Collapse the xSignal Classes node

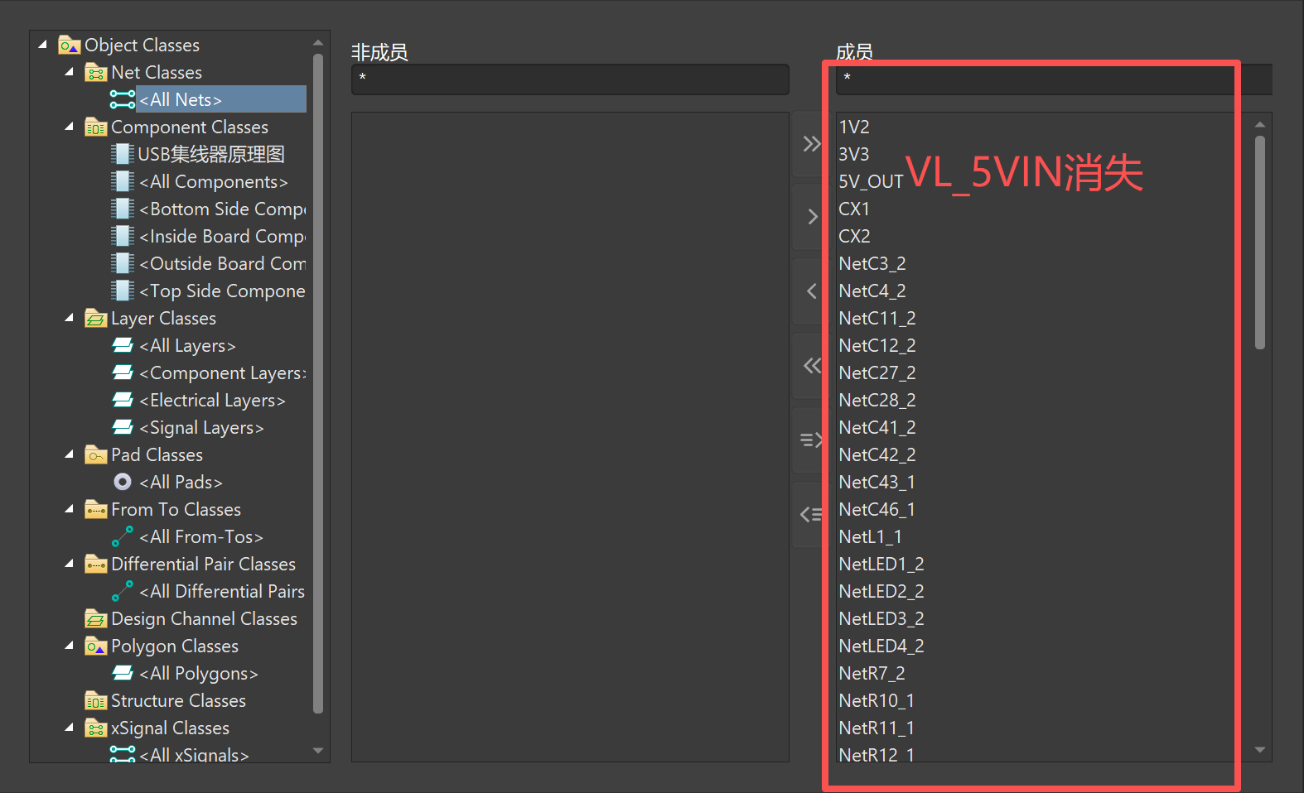click(x=70, y=728)
